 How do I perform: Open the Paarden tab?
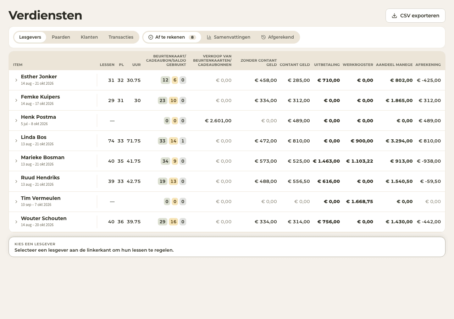point(61,37)
